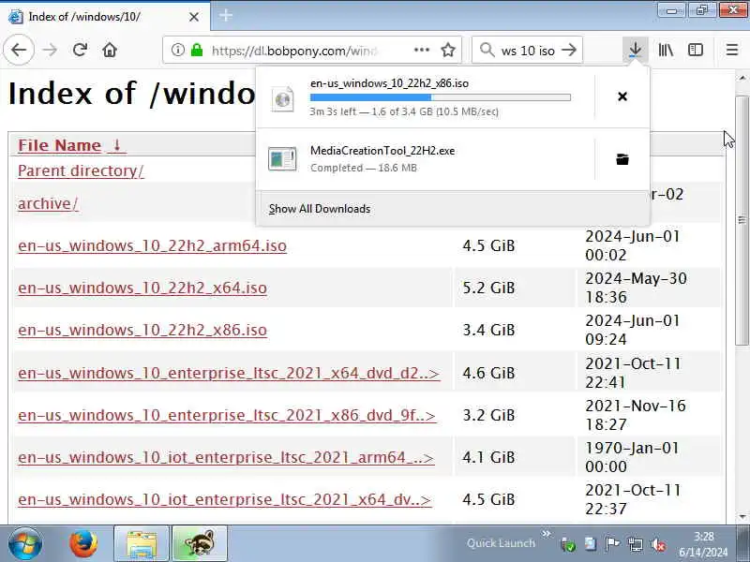Open the Firefox hamburger menu
Screen dimensions: 750x562
[732, 50]
